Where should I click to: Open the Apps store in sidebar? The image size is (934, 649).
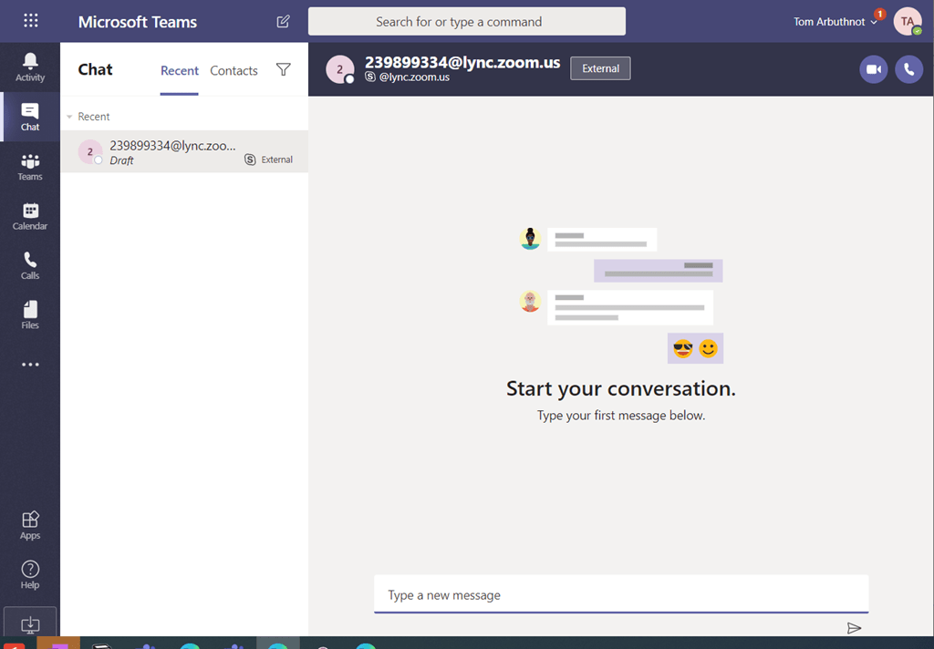30,524
